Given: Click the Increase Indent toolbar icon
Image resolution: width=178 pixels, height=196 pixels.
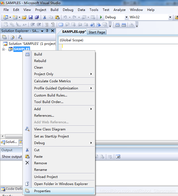Looking at the screenshot, I should 39,25.
